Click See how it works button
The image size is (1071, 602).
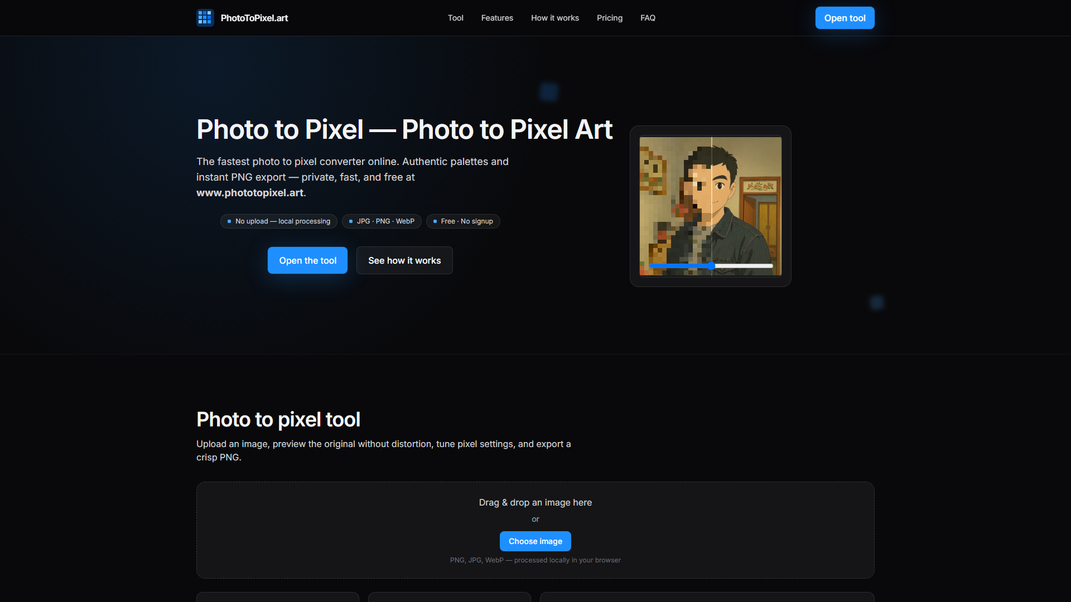click(404, 260)
